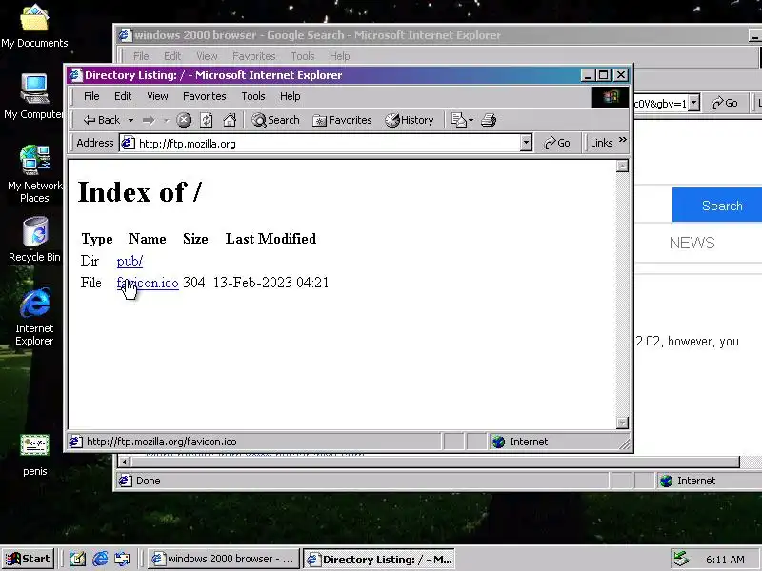Click the IE icon in Directory Listing title bar

[75, 75]
